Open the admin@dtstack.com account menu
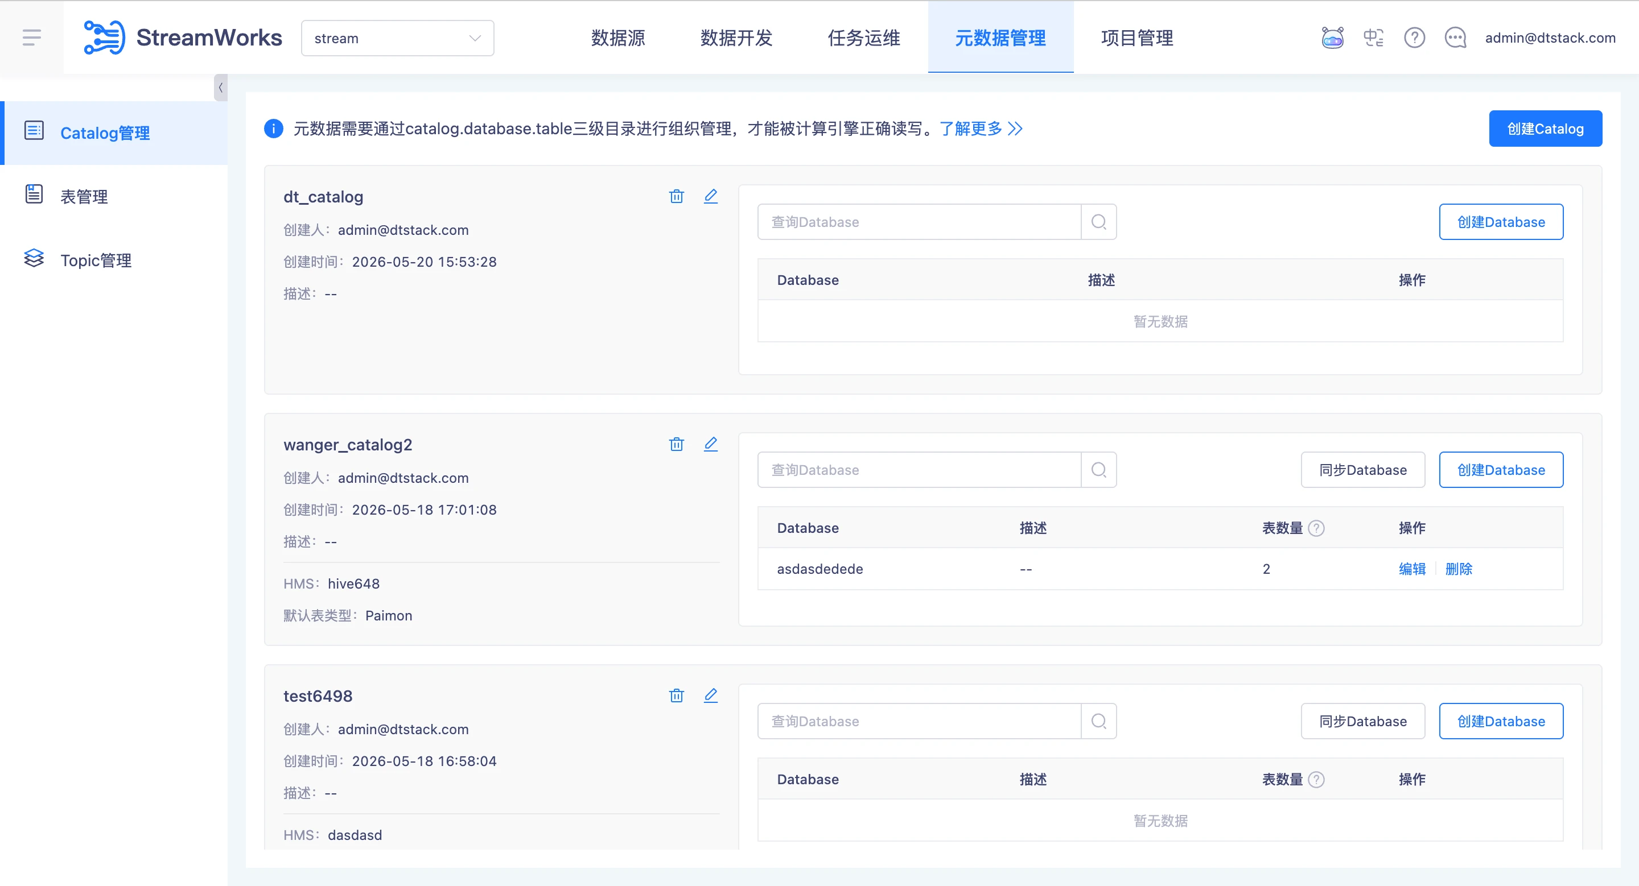The width and height of the screenshot is (1639, 886). (x=1550, y=38)
